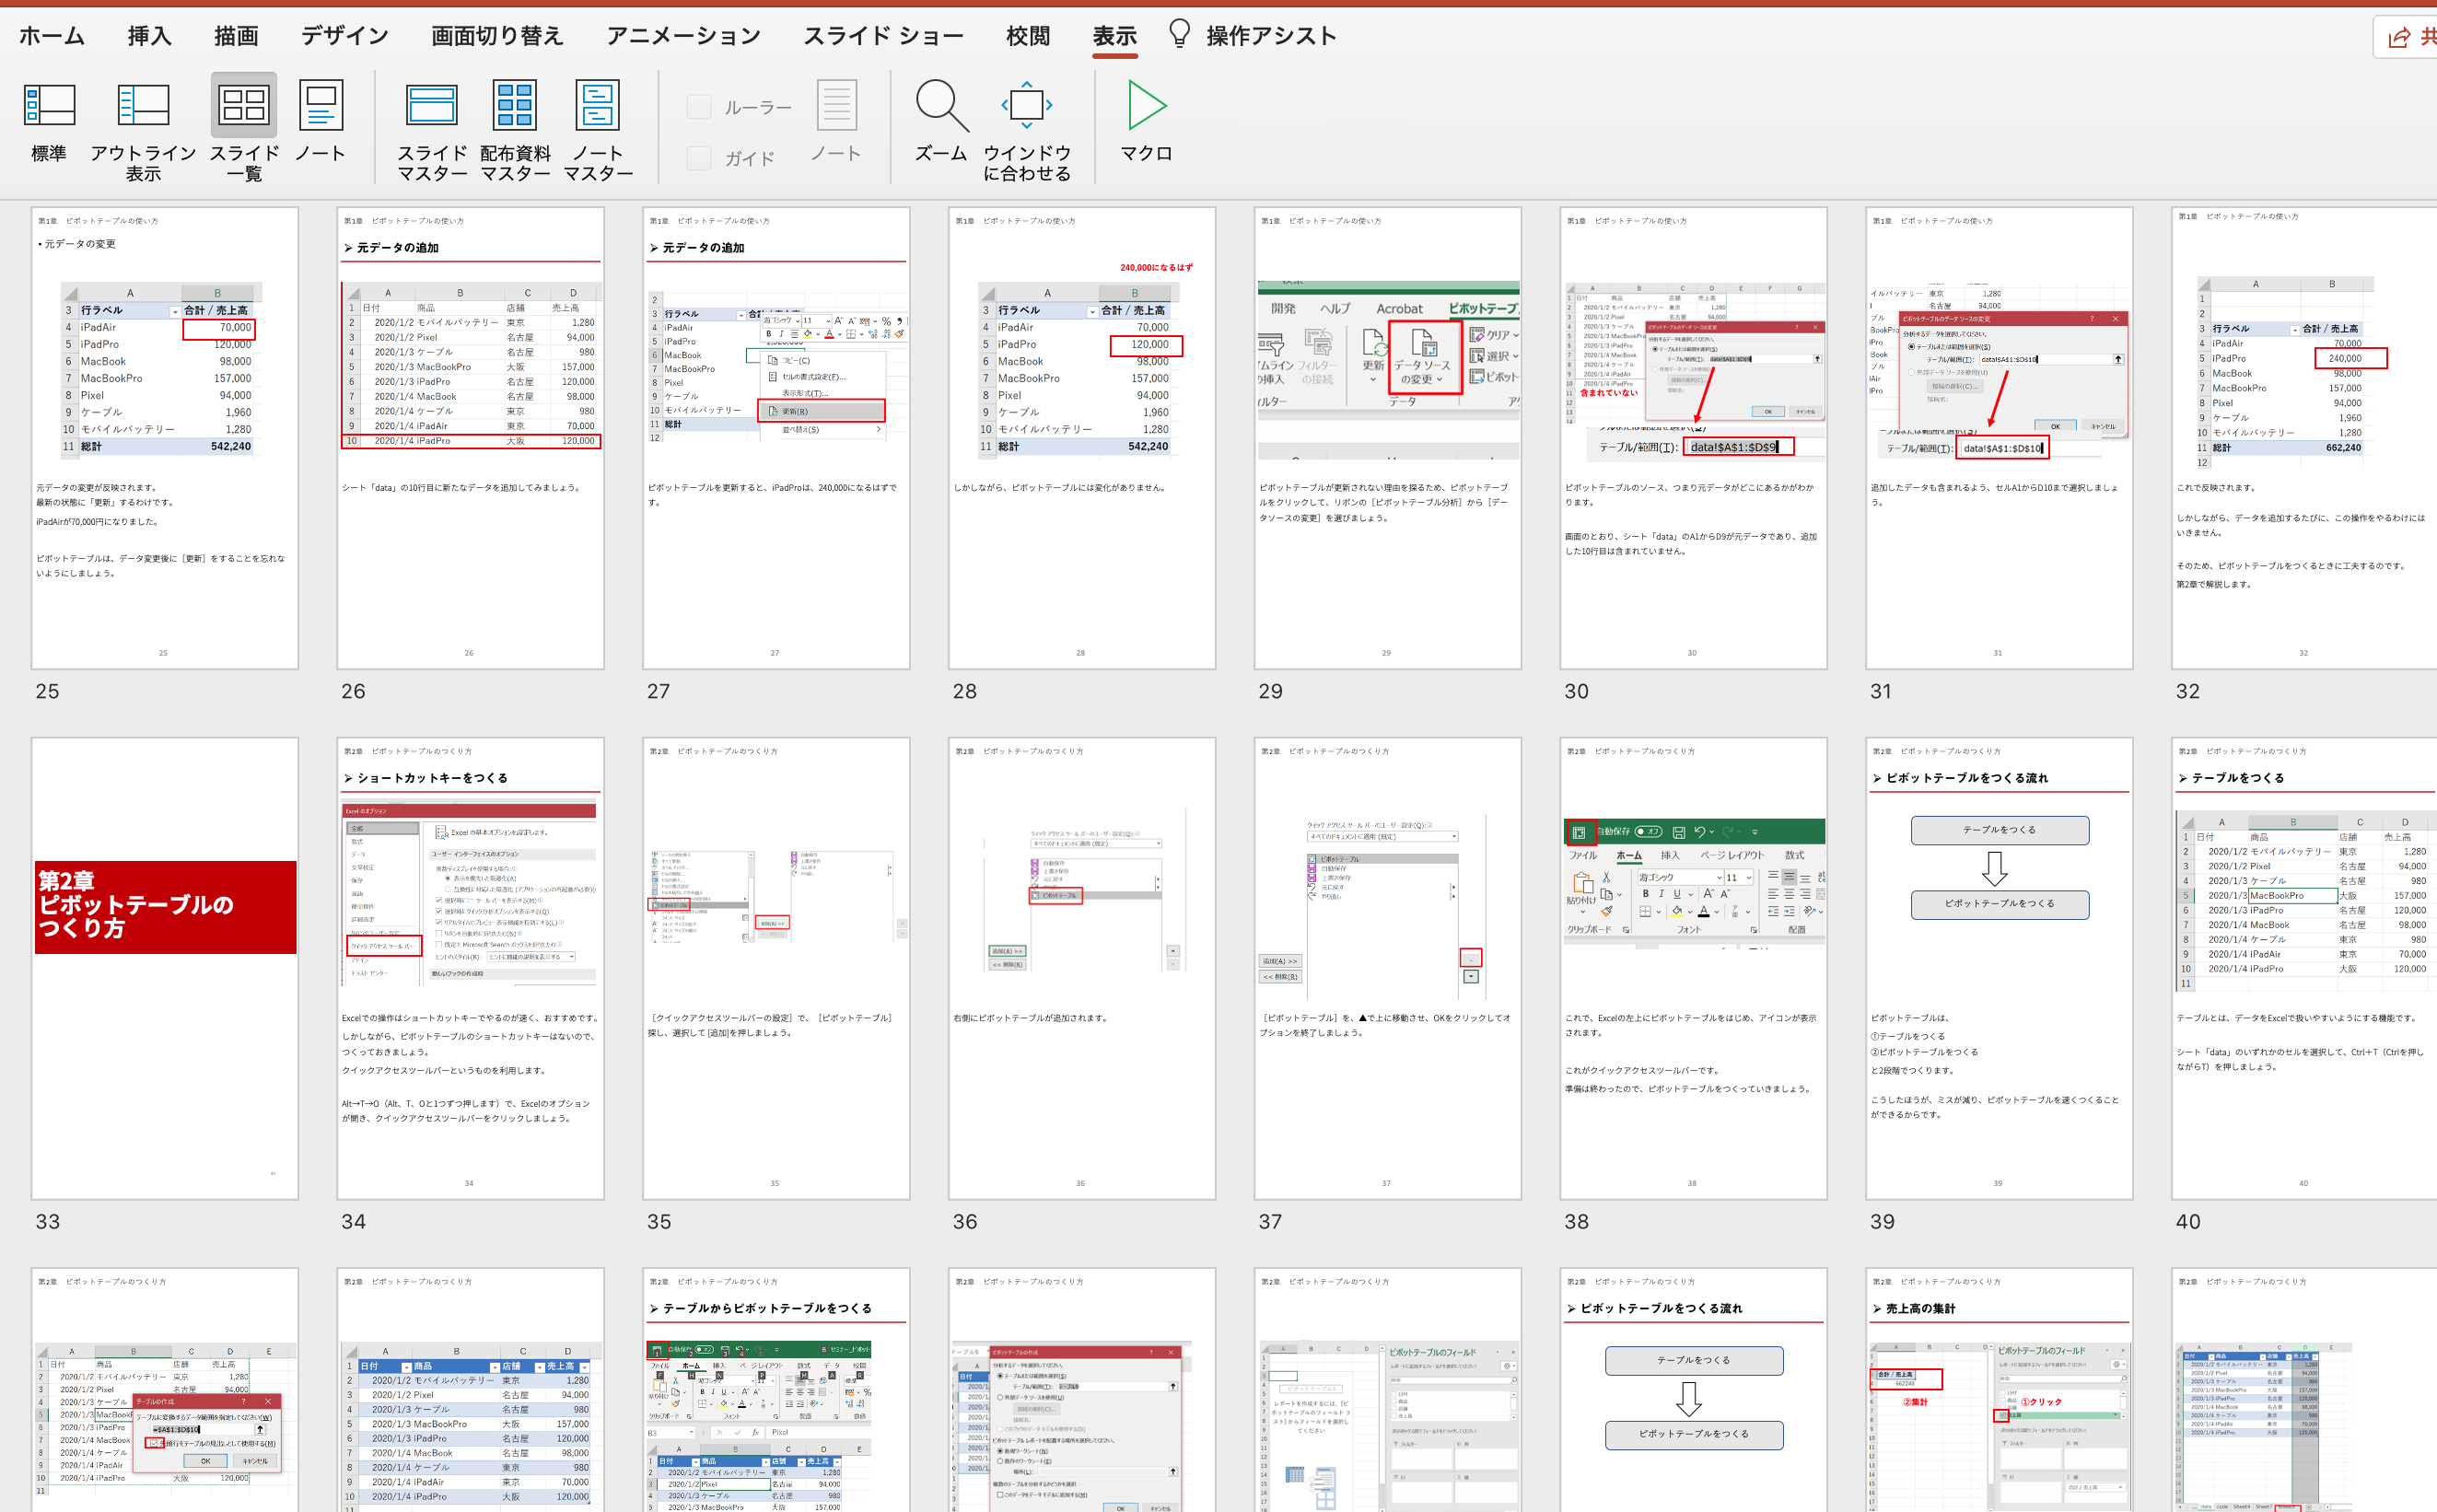Screen dimensions: 2437x1512
Task: Open ノートマスター notes master
Action: pyautogui.click(x=598, y=130)
